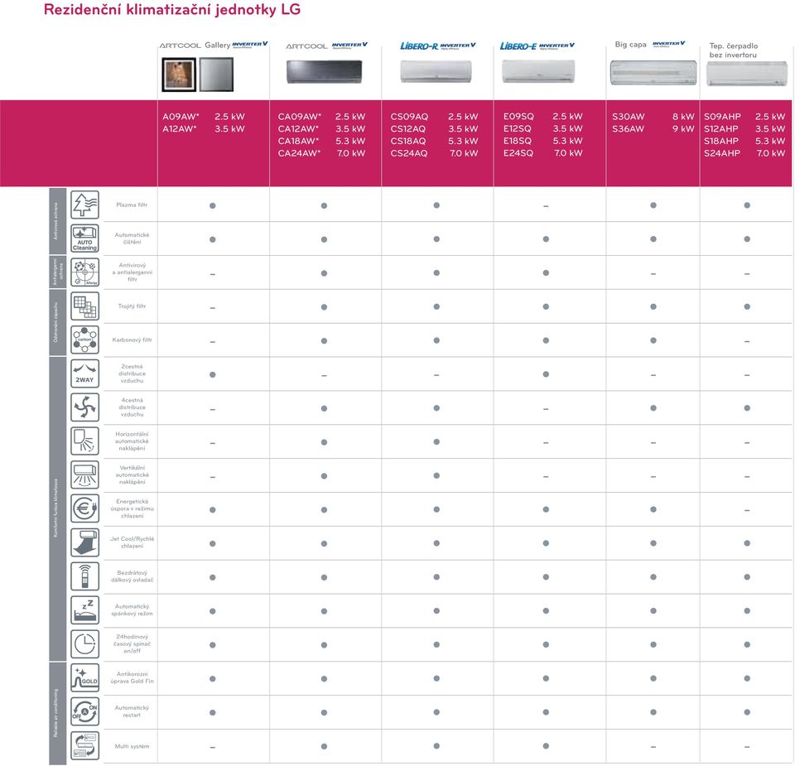The height and width of the screenshot is (766, 795).
Task: Select the horizontal auto swing icon
Action: (84, 441)
